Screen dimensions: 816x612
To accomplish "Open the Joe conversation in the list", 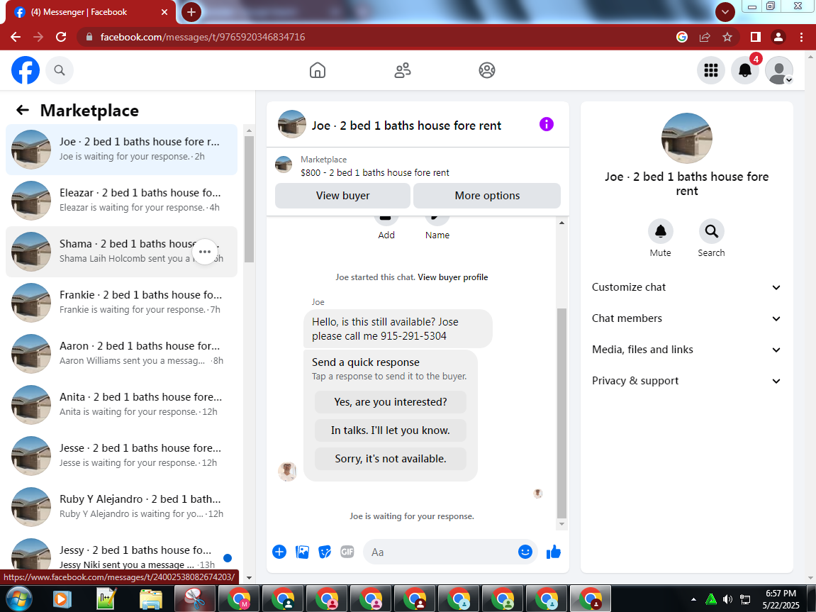I will (122, 150).
